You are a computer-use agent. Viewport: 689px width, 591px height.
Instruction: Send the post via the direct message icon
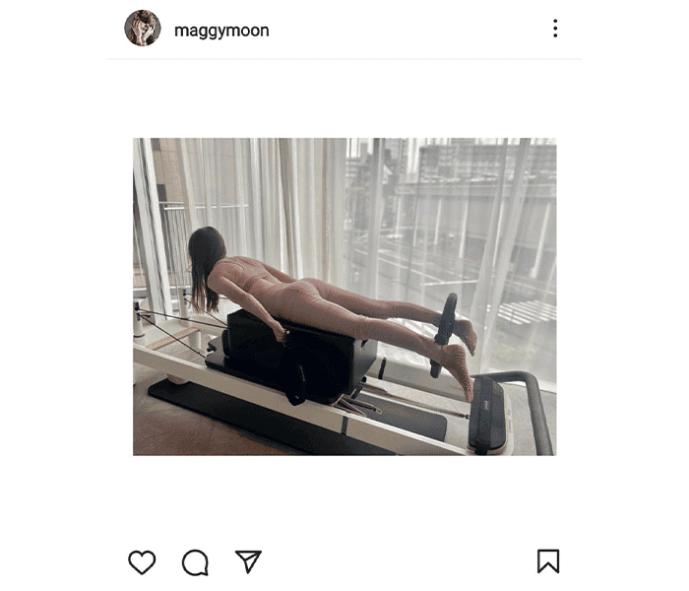click(248, 561)
